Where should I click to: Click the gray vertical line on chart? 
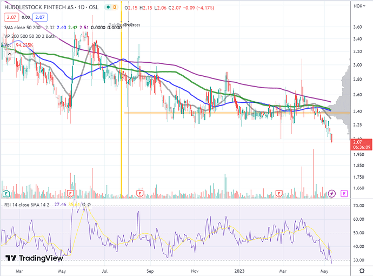tap(129, 100)
